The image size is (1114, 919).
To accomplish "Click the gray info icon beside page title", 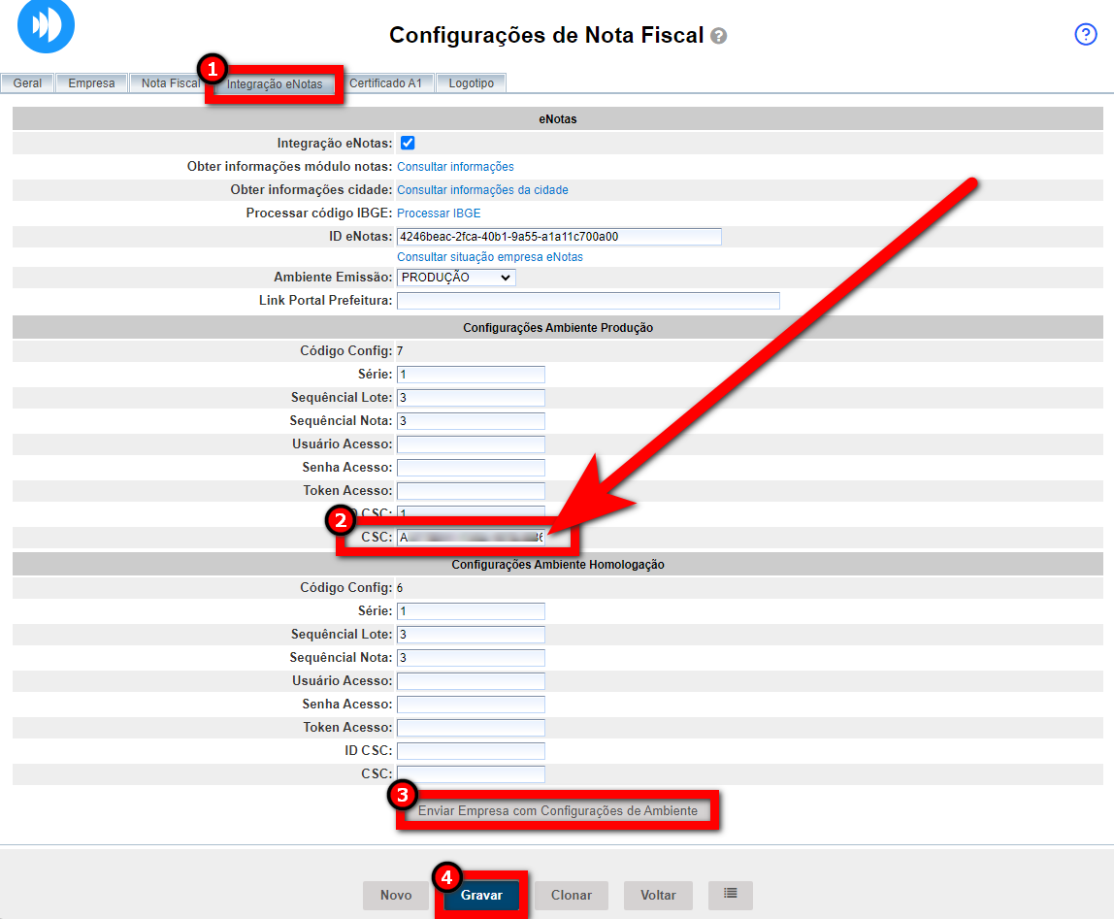I will (x=718, y=37).
